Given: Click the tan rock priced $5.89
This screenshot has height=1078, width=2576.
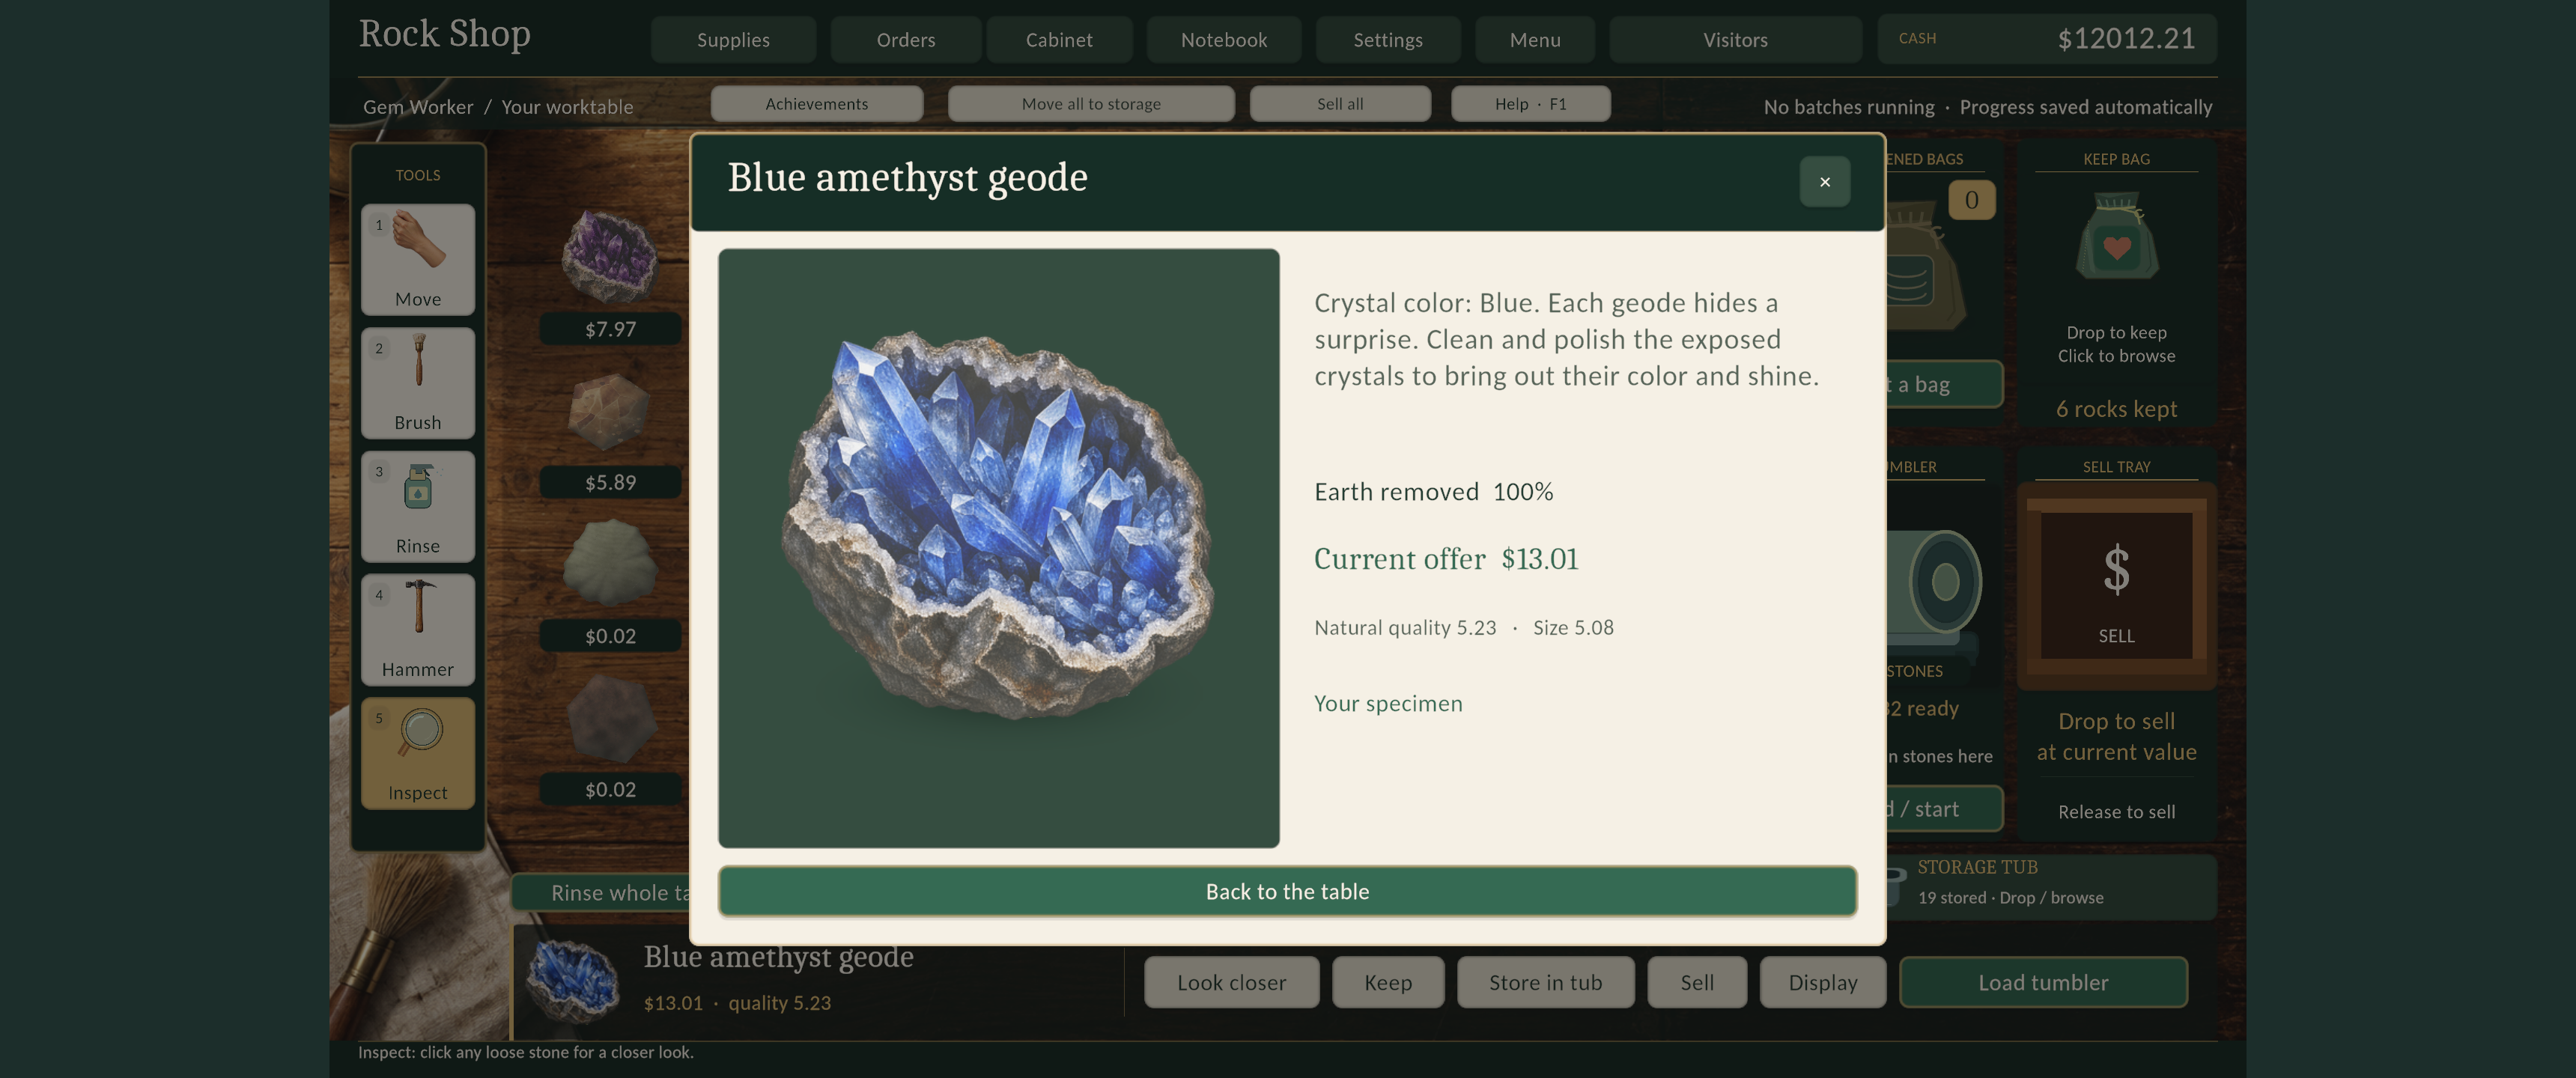Looking at the screenshot, I should point(609,411).
